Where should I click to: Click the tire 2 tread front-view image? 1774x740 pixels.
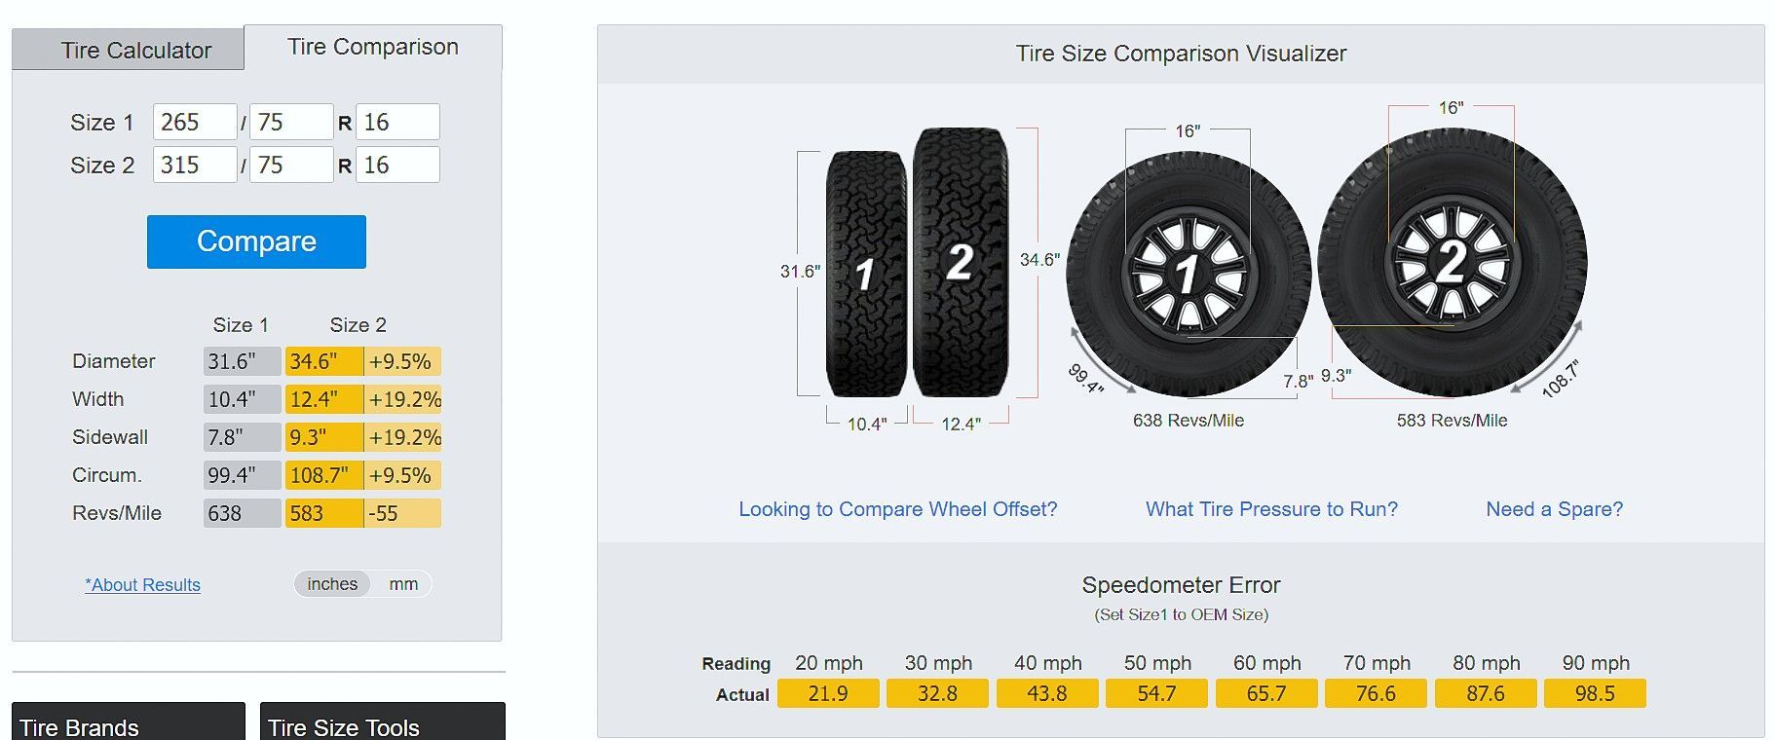[x=960, y=262]
